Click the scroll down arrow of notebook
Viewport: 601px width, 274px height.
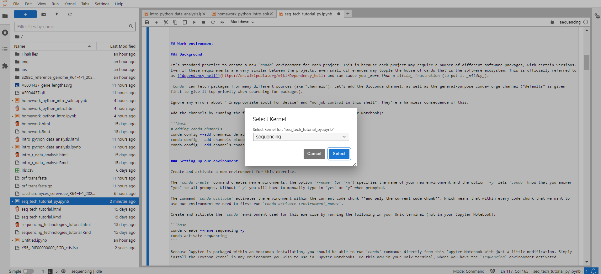pos(587,262)
